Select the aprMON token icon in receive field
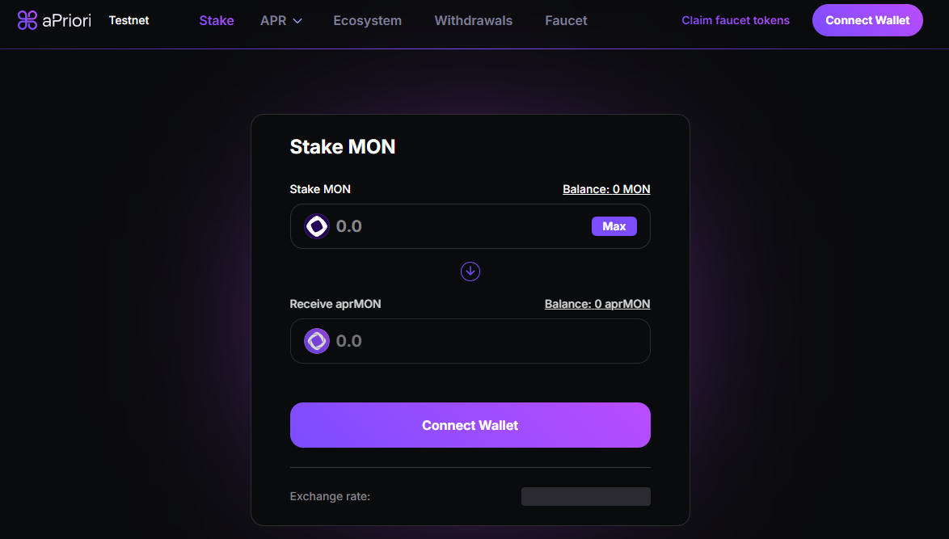Image resolution: width=949 pixels, height=539 pixels. click(315, 340)
